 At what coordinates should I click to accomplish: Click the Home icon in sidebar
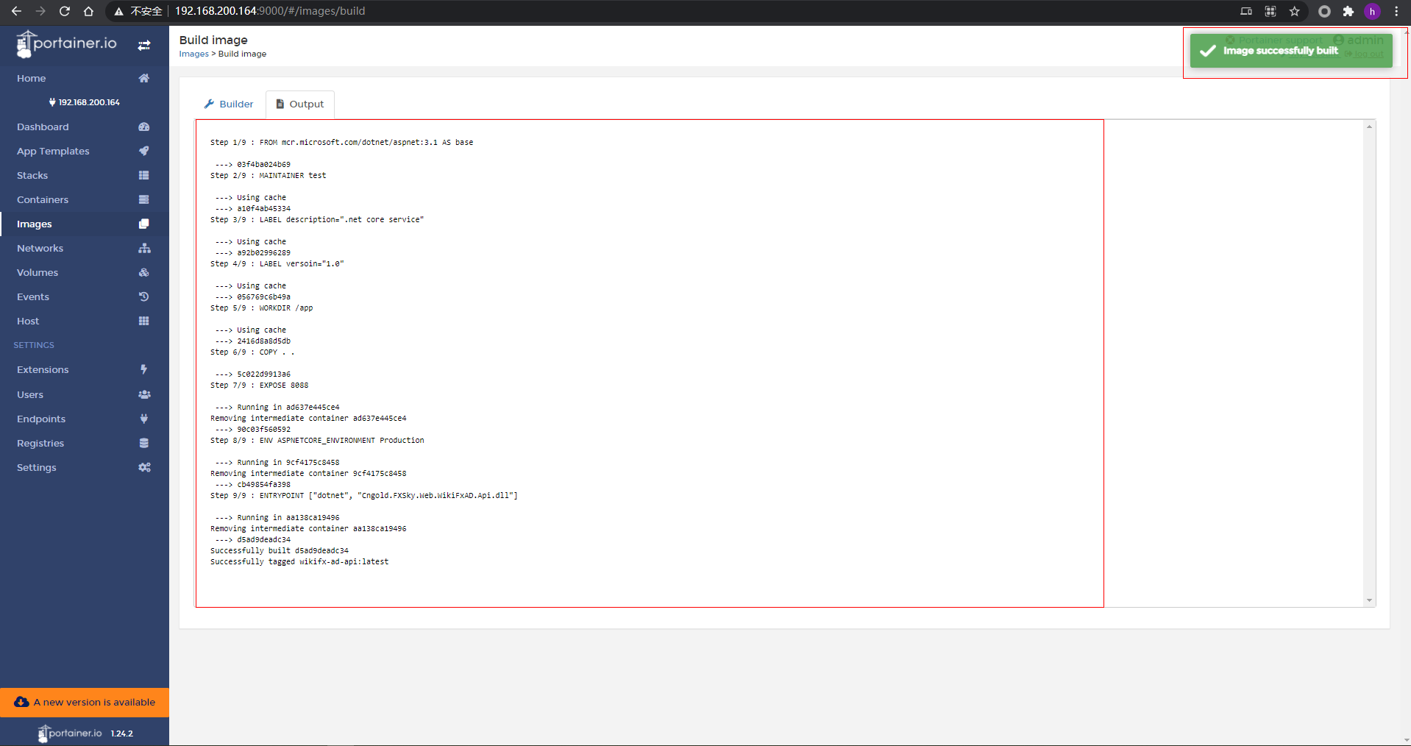(x=143, y=78)
